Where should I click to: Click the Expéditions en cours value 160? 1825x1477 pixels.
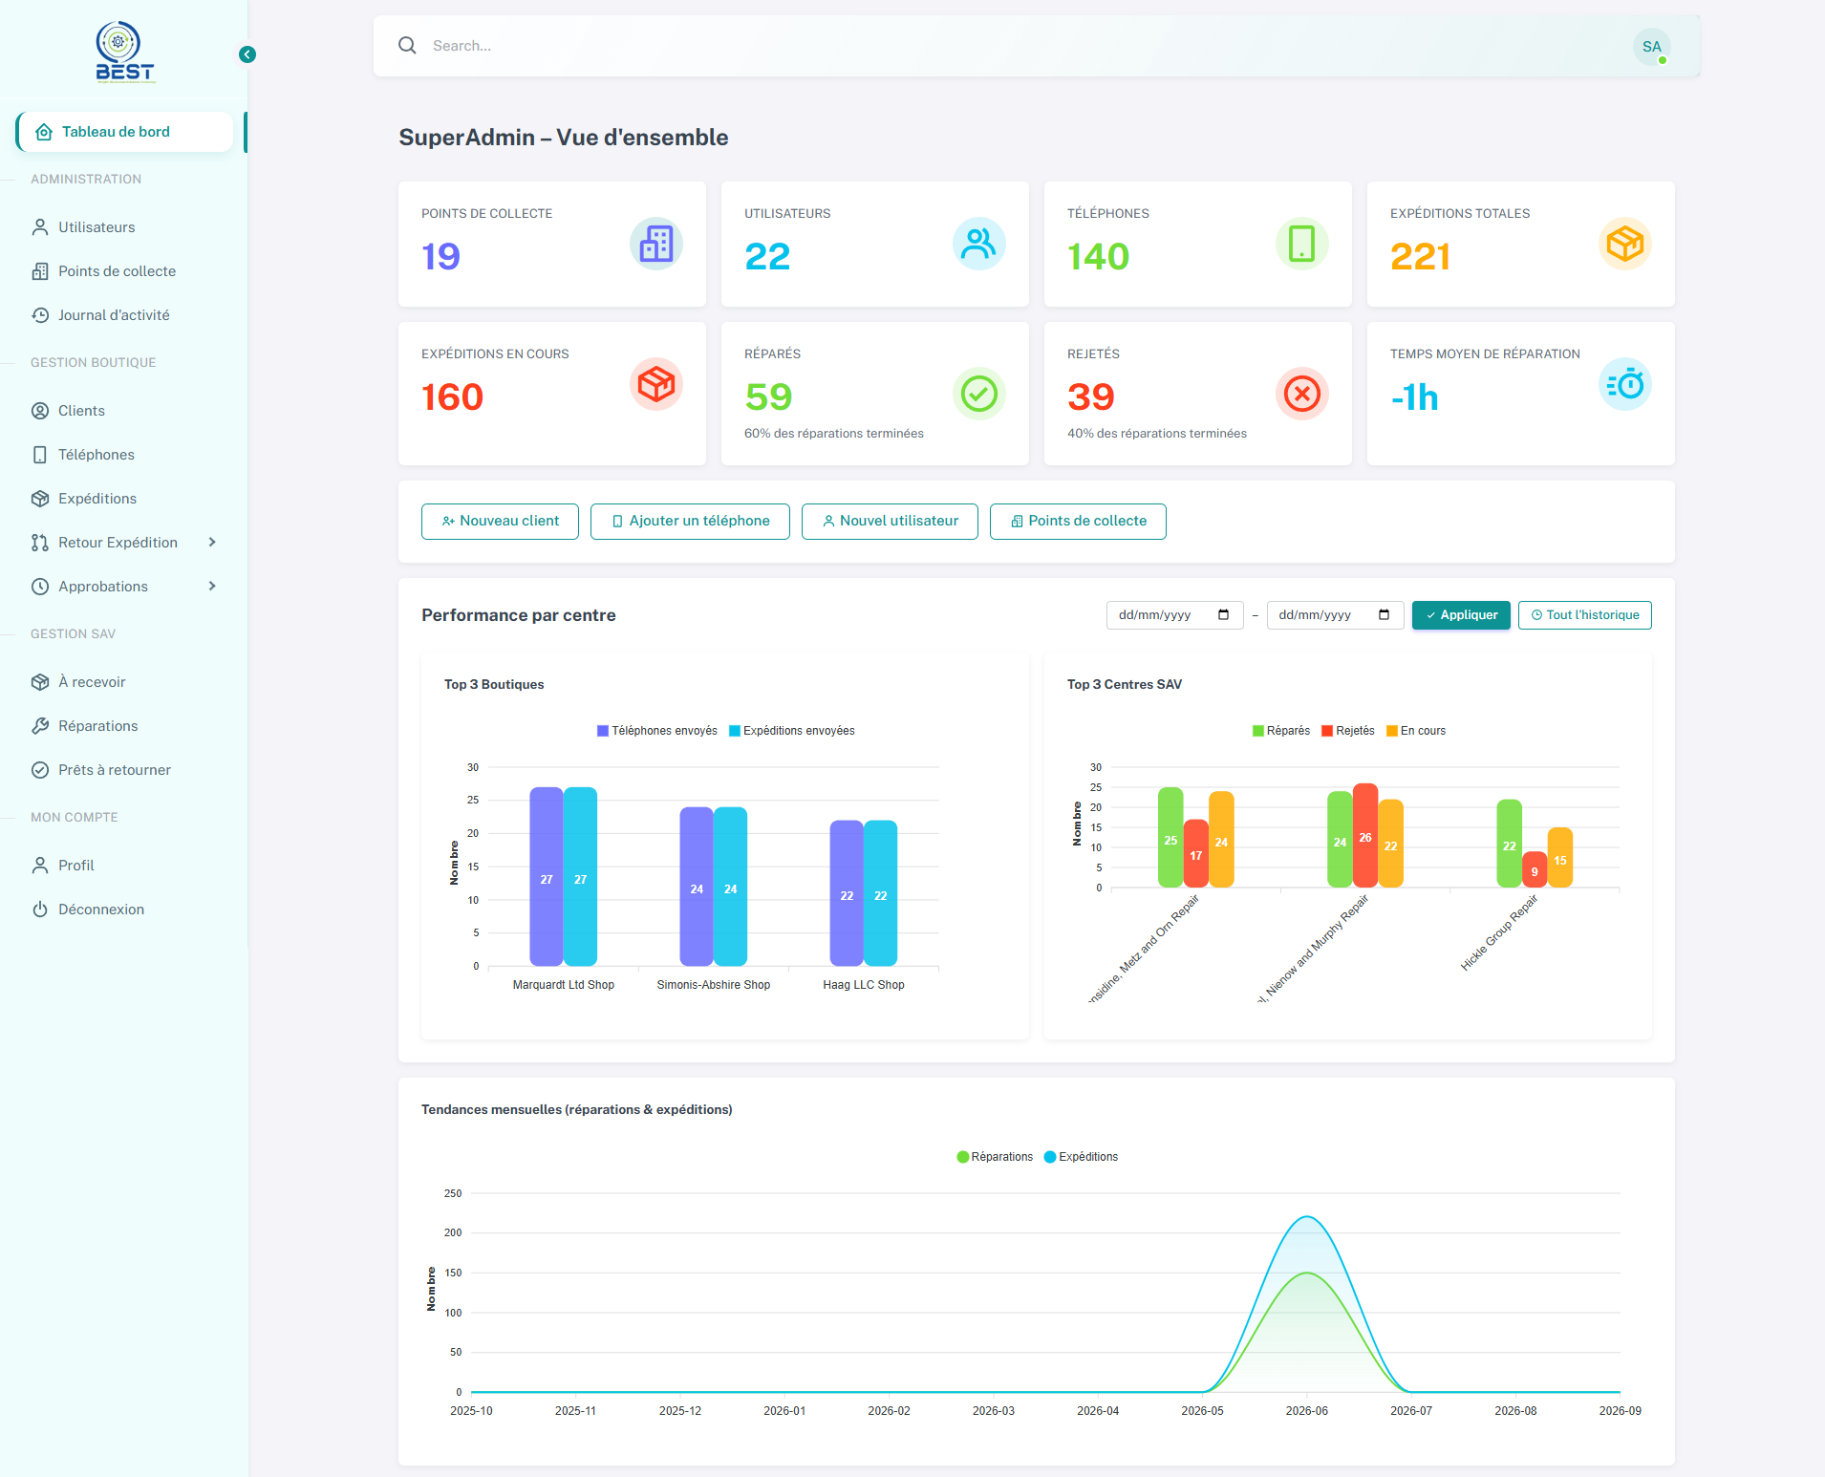453,396
